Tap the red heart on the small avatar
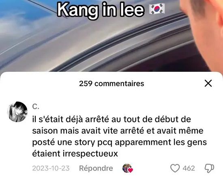The width and height of the screenshot is (223, 181). click(x=131, y=170)
